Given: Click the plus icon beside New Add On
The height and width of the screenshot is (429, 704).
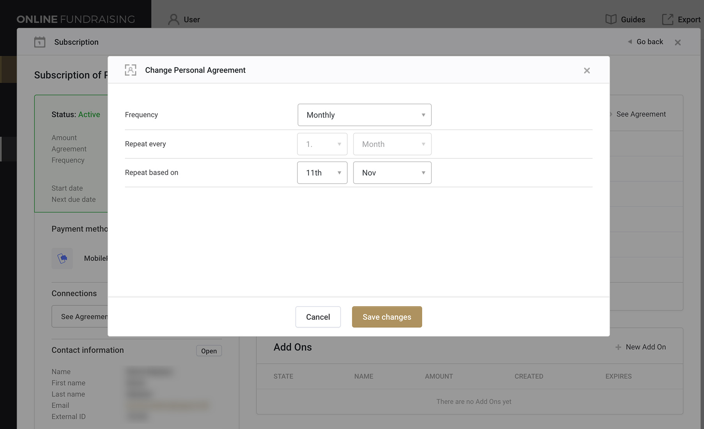Looking at the screenshot, I should [618, 347].
